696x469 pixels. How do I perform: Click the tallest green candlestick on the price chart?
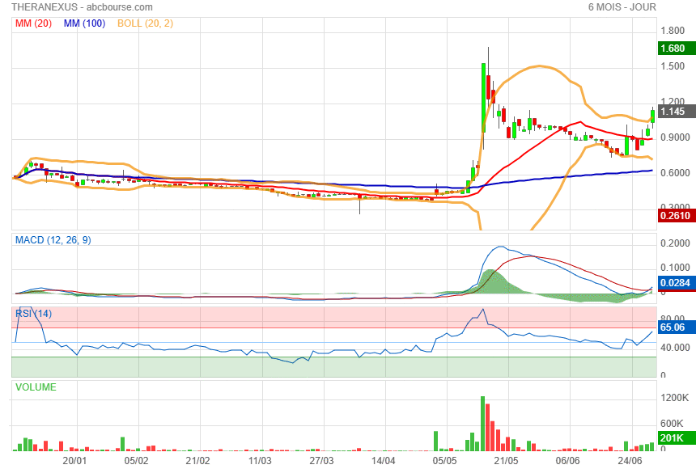[x=483, y=98]
